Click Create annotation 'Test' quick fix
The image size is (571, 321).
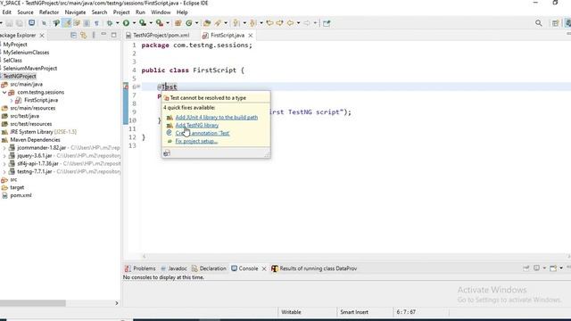click(203, 134)
